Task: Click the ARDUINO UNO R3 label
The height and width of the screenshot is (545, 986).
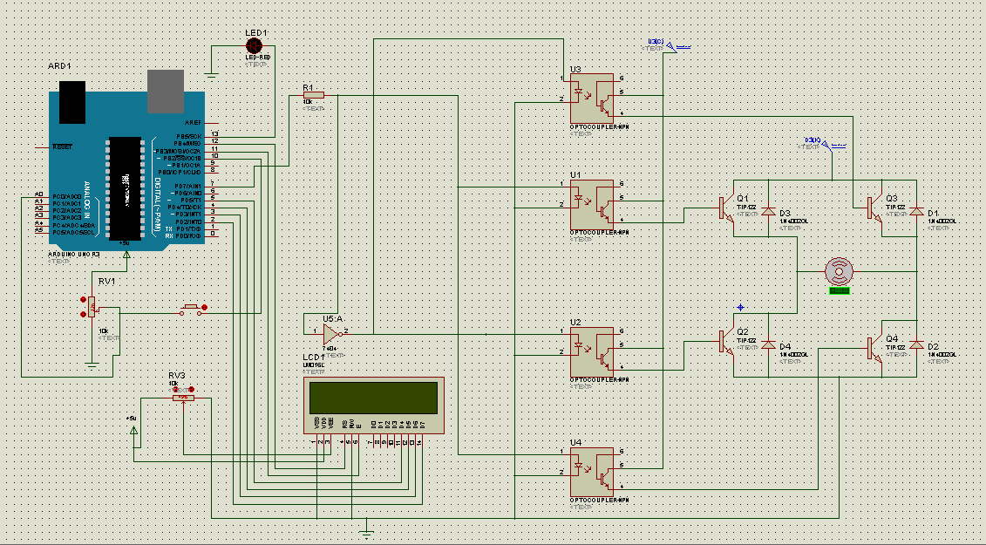Action: click(x=73, y=255)
